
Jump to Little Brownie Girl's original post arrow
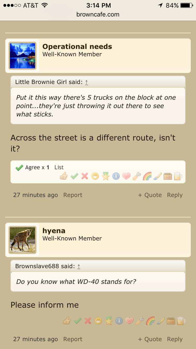[87, 82]
